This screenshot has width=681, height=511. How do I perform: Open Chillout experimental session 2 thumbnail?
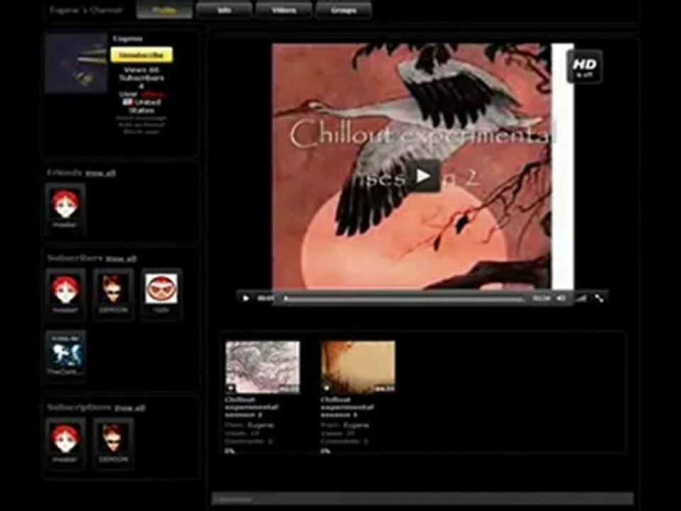point(262,367)
